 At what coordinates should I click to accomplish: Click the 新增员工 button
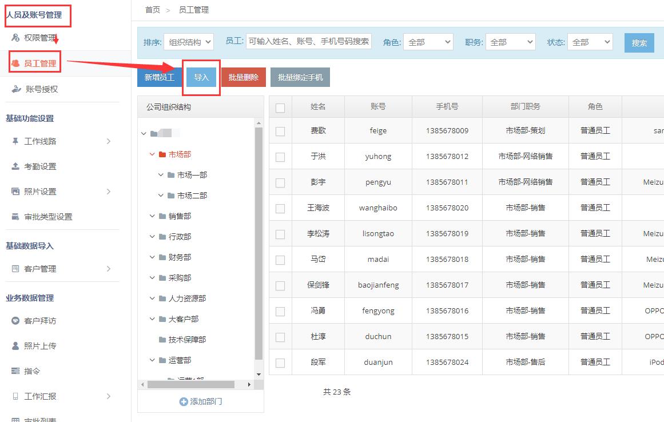[x=159, y=77]
